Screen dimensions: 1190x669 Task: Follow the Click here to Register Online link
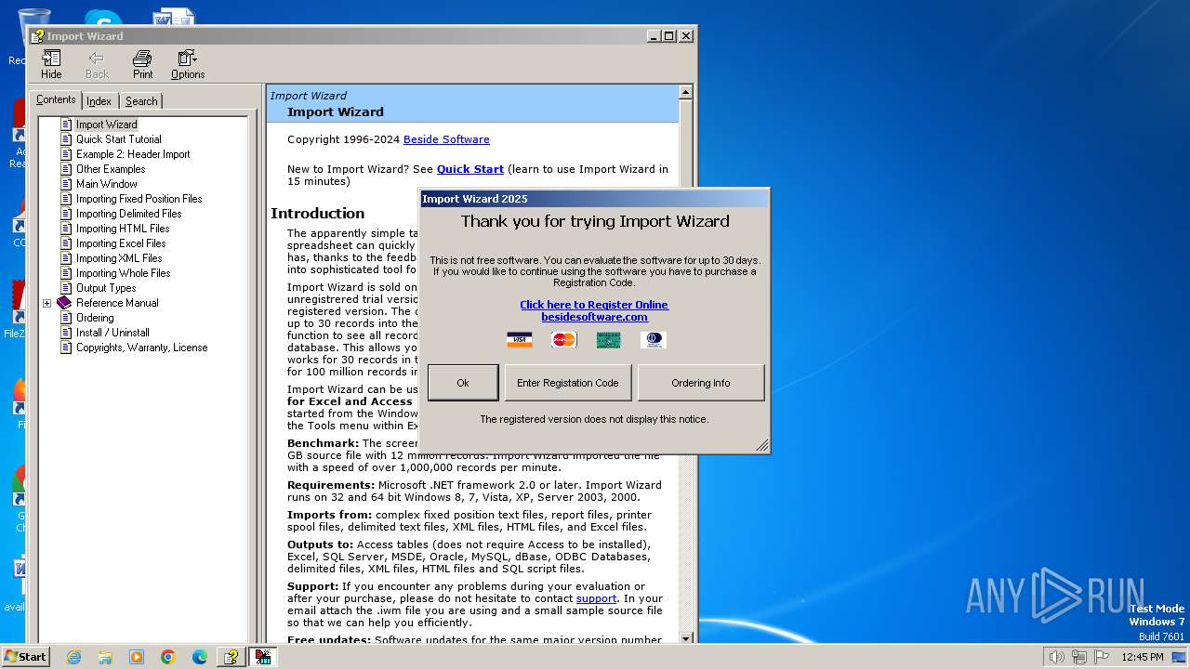pyautogui.click(x=594, y=305)
